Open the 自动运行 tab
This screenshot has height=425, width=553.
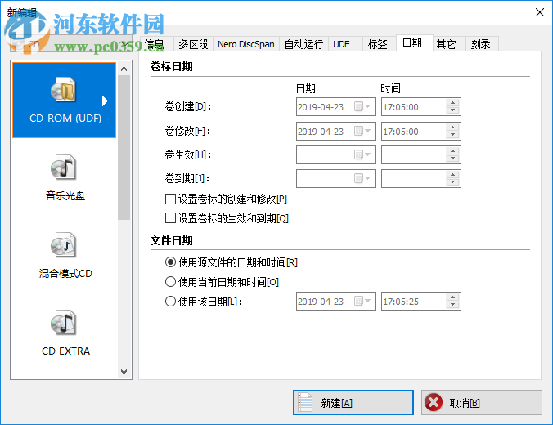[304, 44]
